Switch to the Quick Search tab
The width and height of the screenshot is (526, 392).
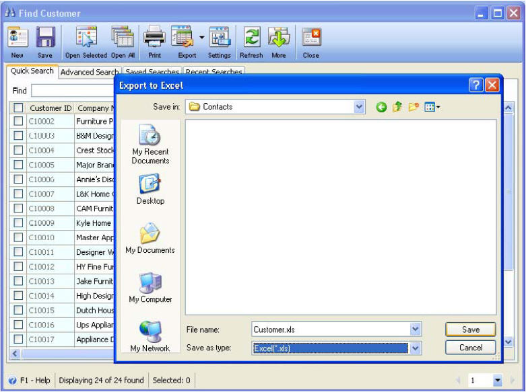[32, 71]
